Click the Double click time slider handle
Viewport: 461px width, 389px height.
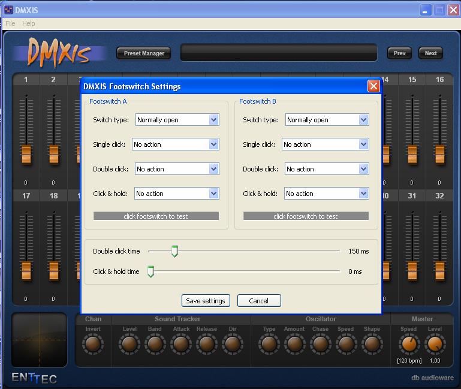[x=174, y=251]
